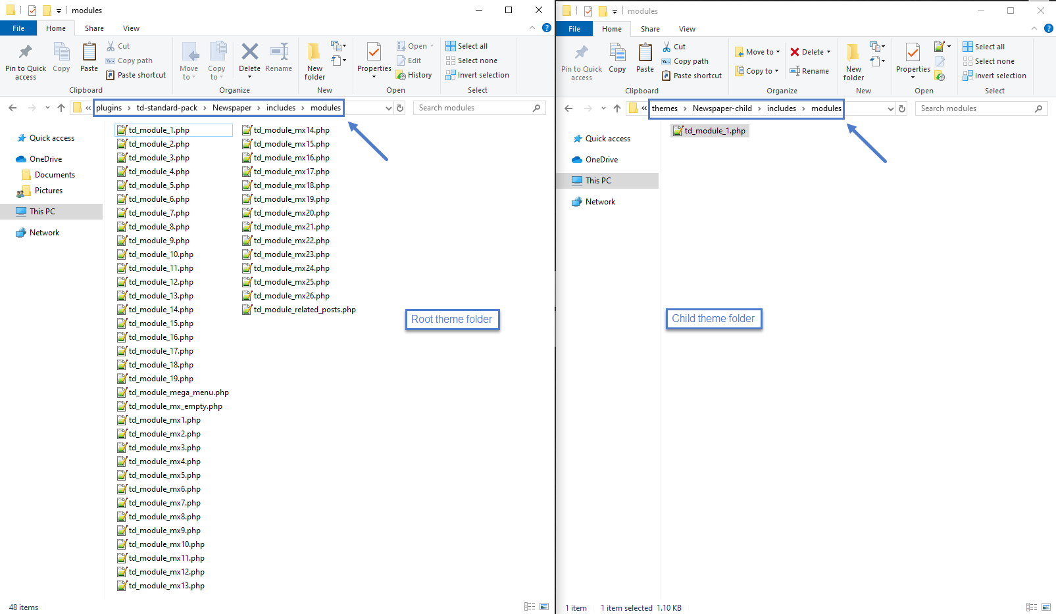1056x614 pixels.
Task: Click the Paste icon in left window ribbon
Action: pos(89,58)
